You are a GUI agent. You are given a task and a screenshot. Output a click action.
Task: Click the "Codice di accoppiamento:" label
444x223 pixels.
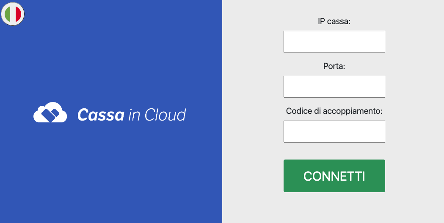(x=334, y=111)
